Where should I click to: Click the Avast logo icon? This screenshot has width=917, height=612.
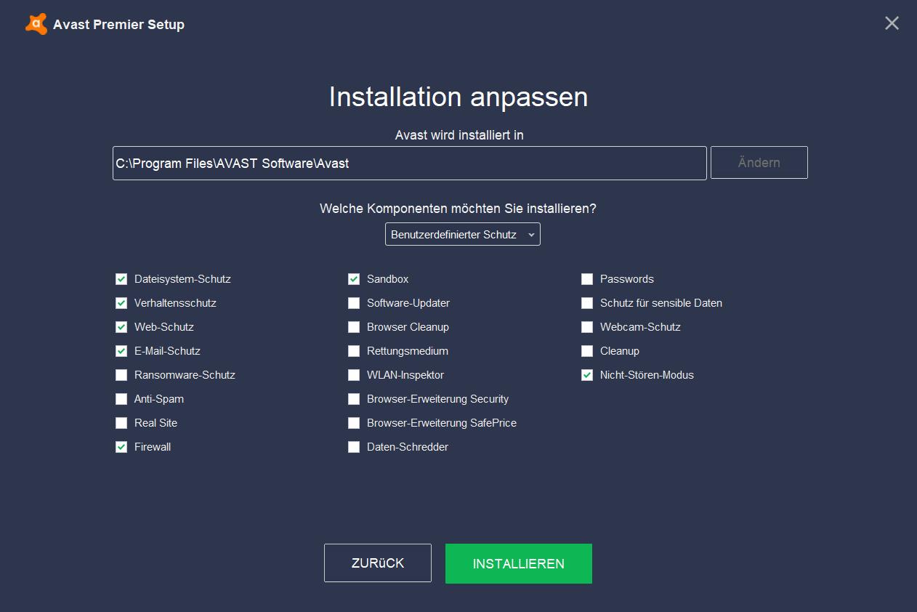(36, 24)
